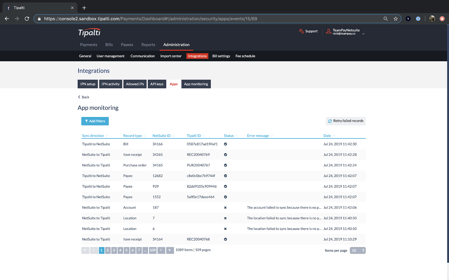This screenshot has height=280, width=449.
Task: Open a new browser tab
Action: click(84, 8)
